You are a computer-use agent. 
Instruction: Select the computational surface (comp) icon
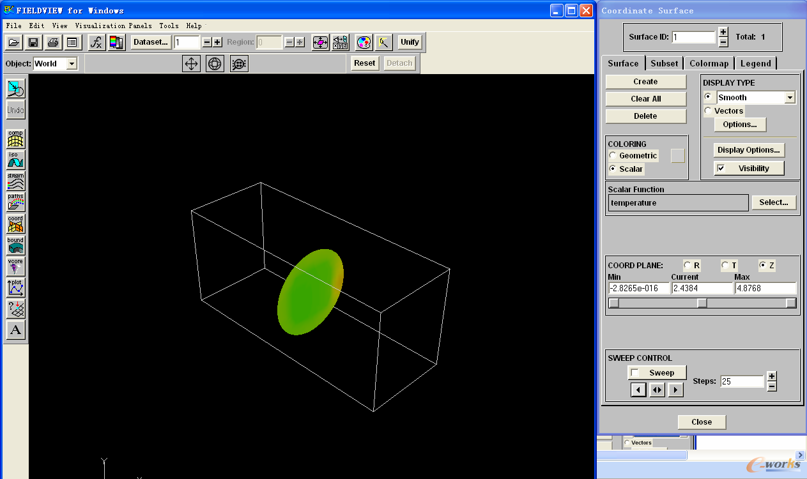(x=15, y=138)
